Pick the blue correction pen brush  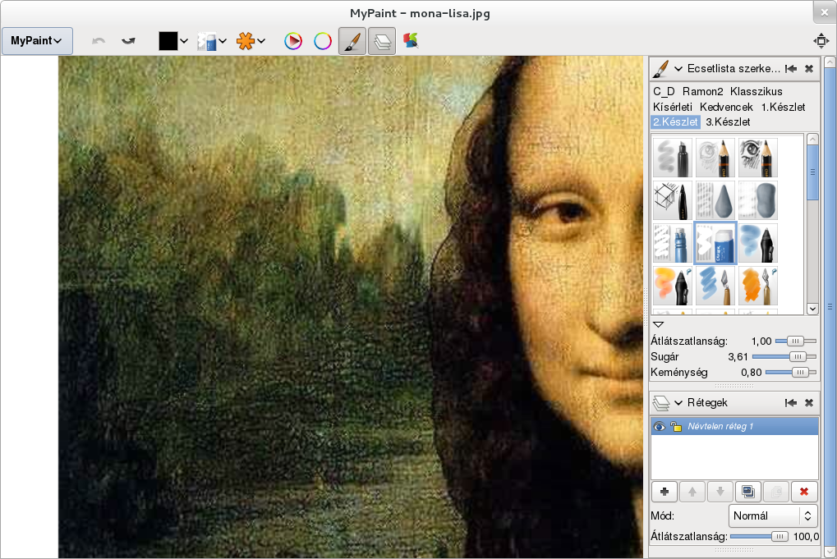pos(672,243)
